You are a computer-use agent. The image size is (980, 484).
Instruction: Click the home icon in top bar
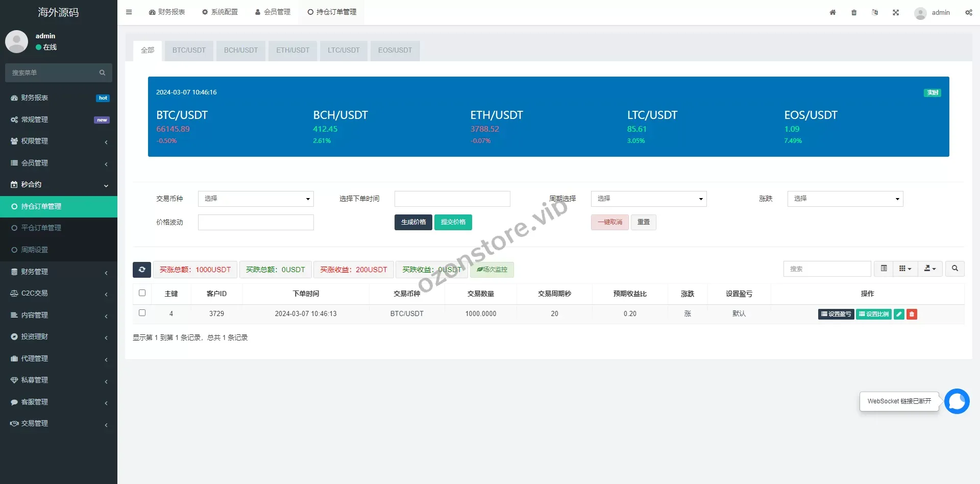tap(832, 12)
